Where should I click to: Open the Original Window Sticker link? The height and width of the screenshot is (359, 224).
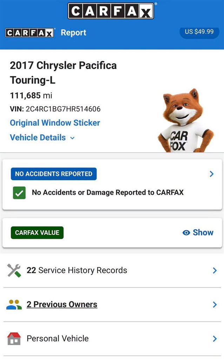[55, 123]
